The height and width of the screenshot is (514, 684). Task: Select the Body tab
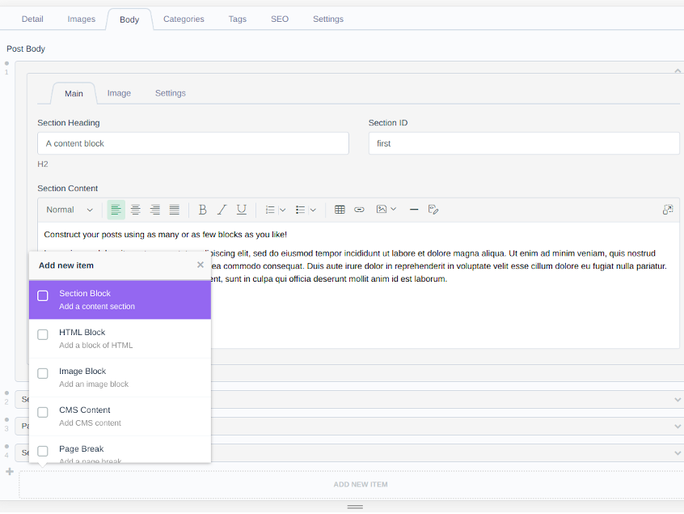pyautogui.click(x=129, y=19)
